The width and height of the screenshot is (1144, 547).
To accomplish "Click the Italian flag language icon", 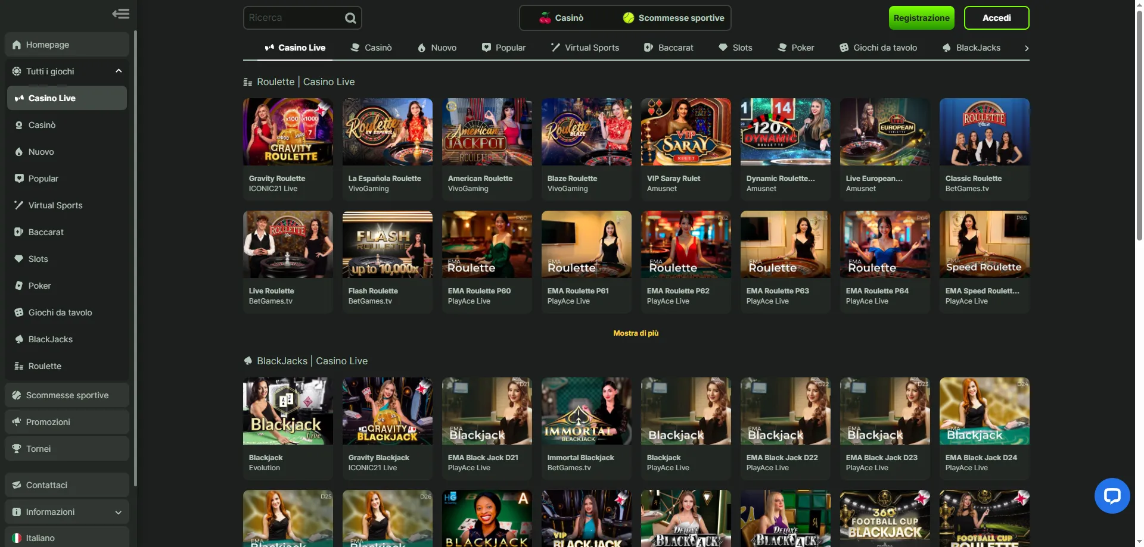I will pos(17,538).
